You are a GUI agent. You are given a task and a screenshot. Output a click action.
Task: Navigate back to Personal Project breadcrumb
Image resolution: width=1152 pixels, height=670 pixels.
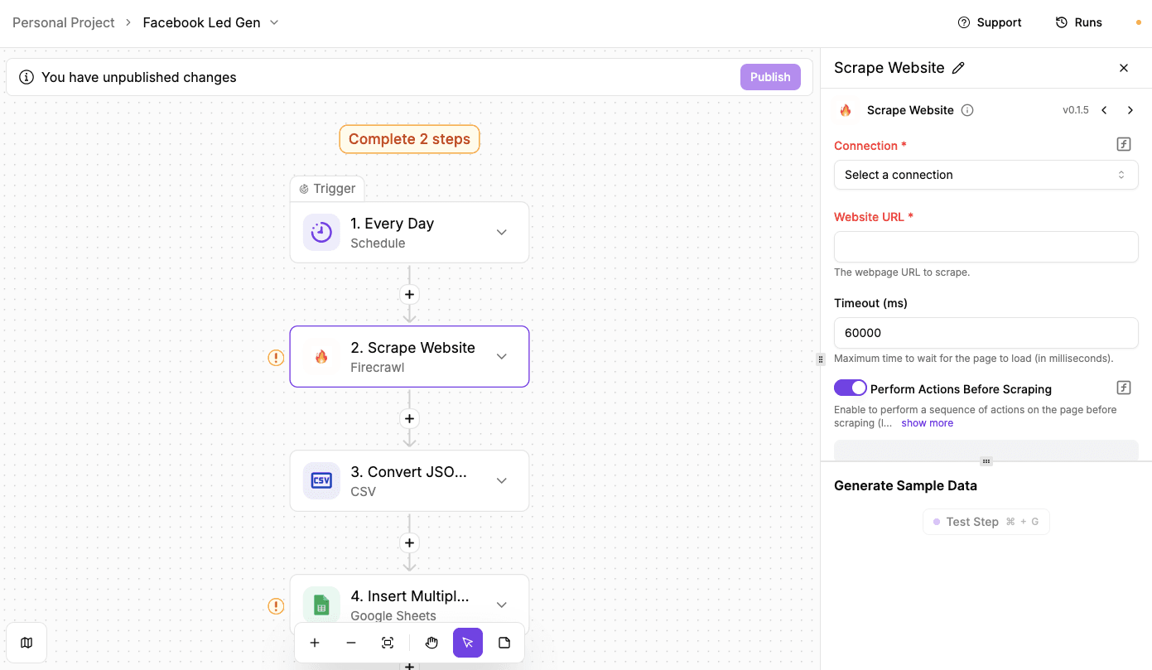pyautogui.click(x=63, y=22)
